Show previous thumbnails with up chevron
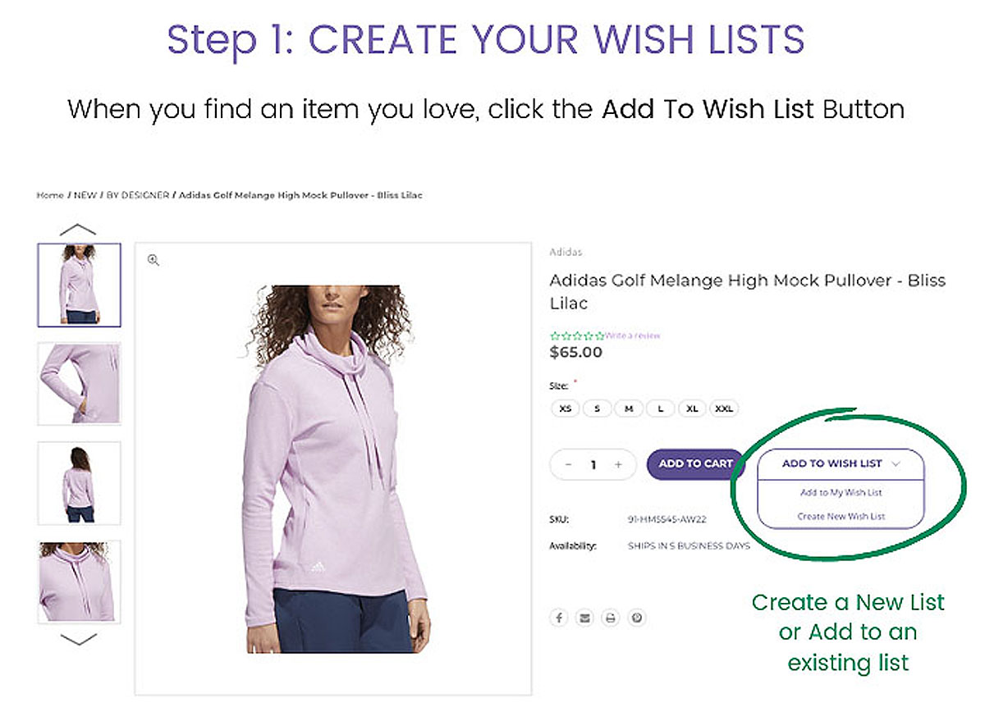 [79, 230]
